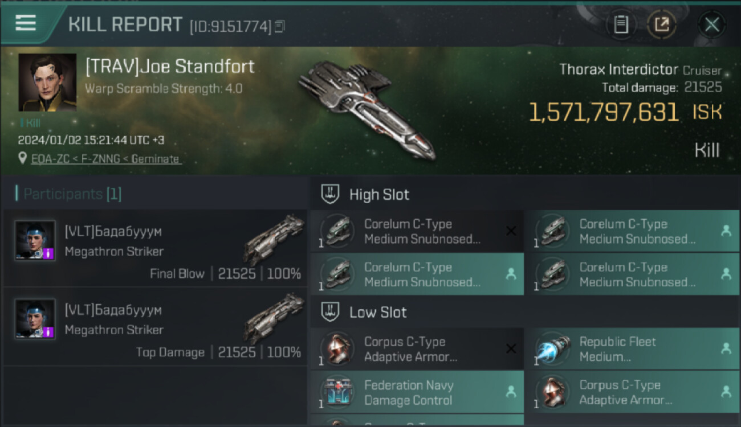
Task: Open Final Blow participant's portrait
Action: click(x=35, y=241)
